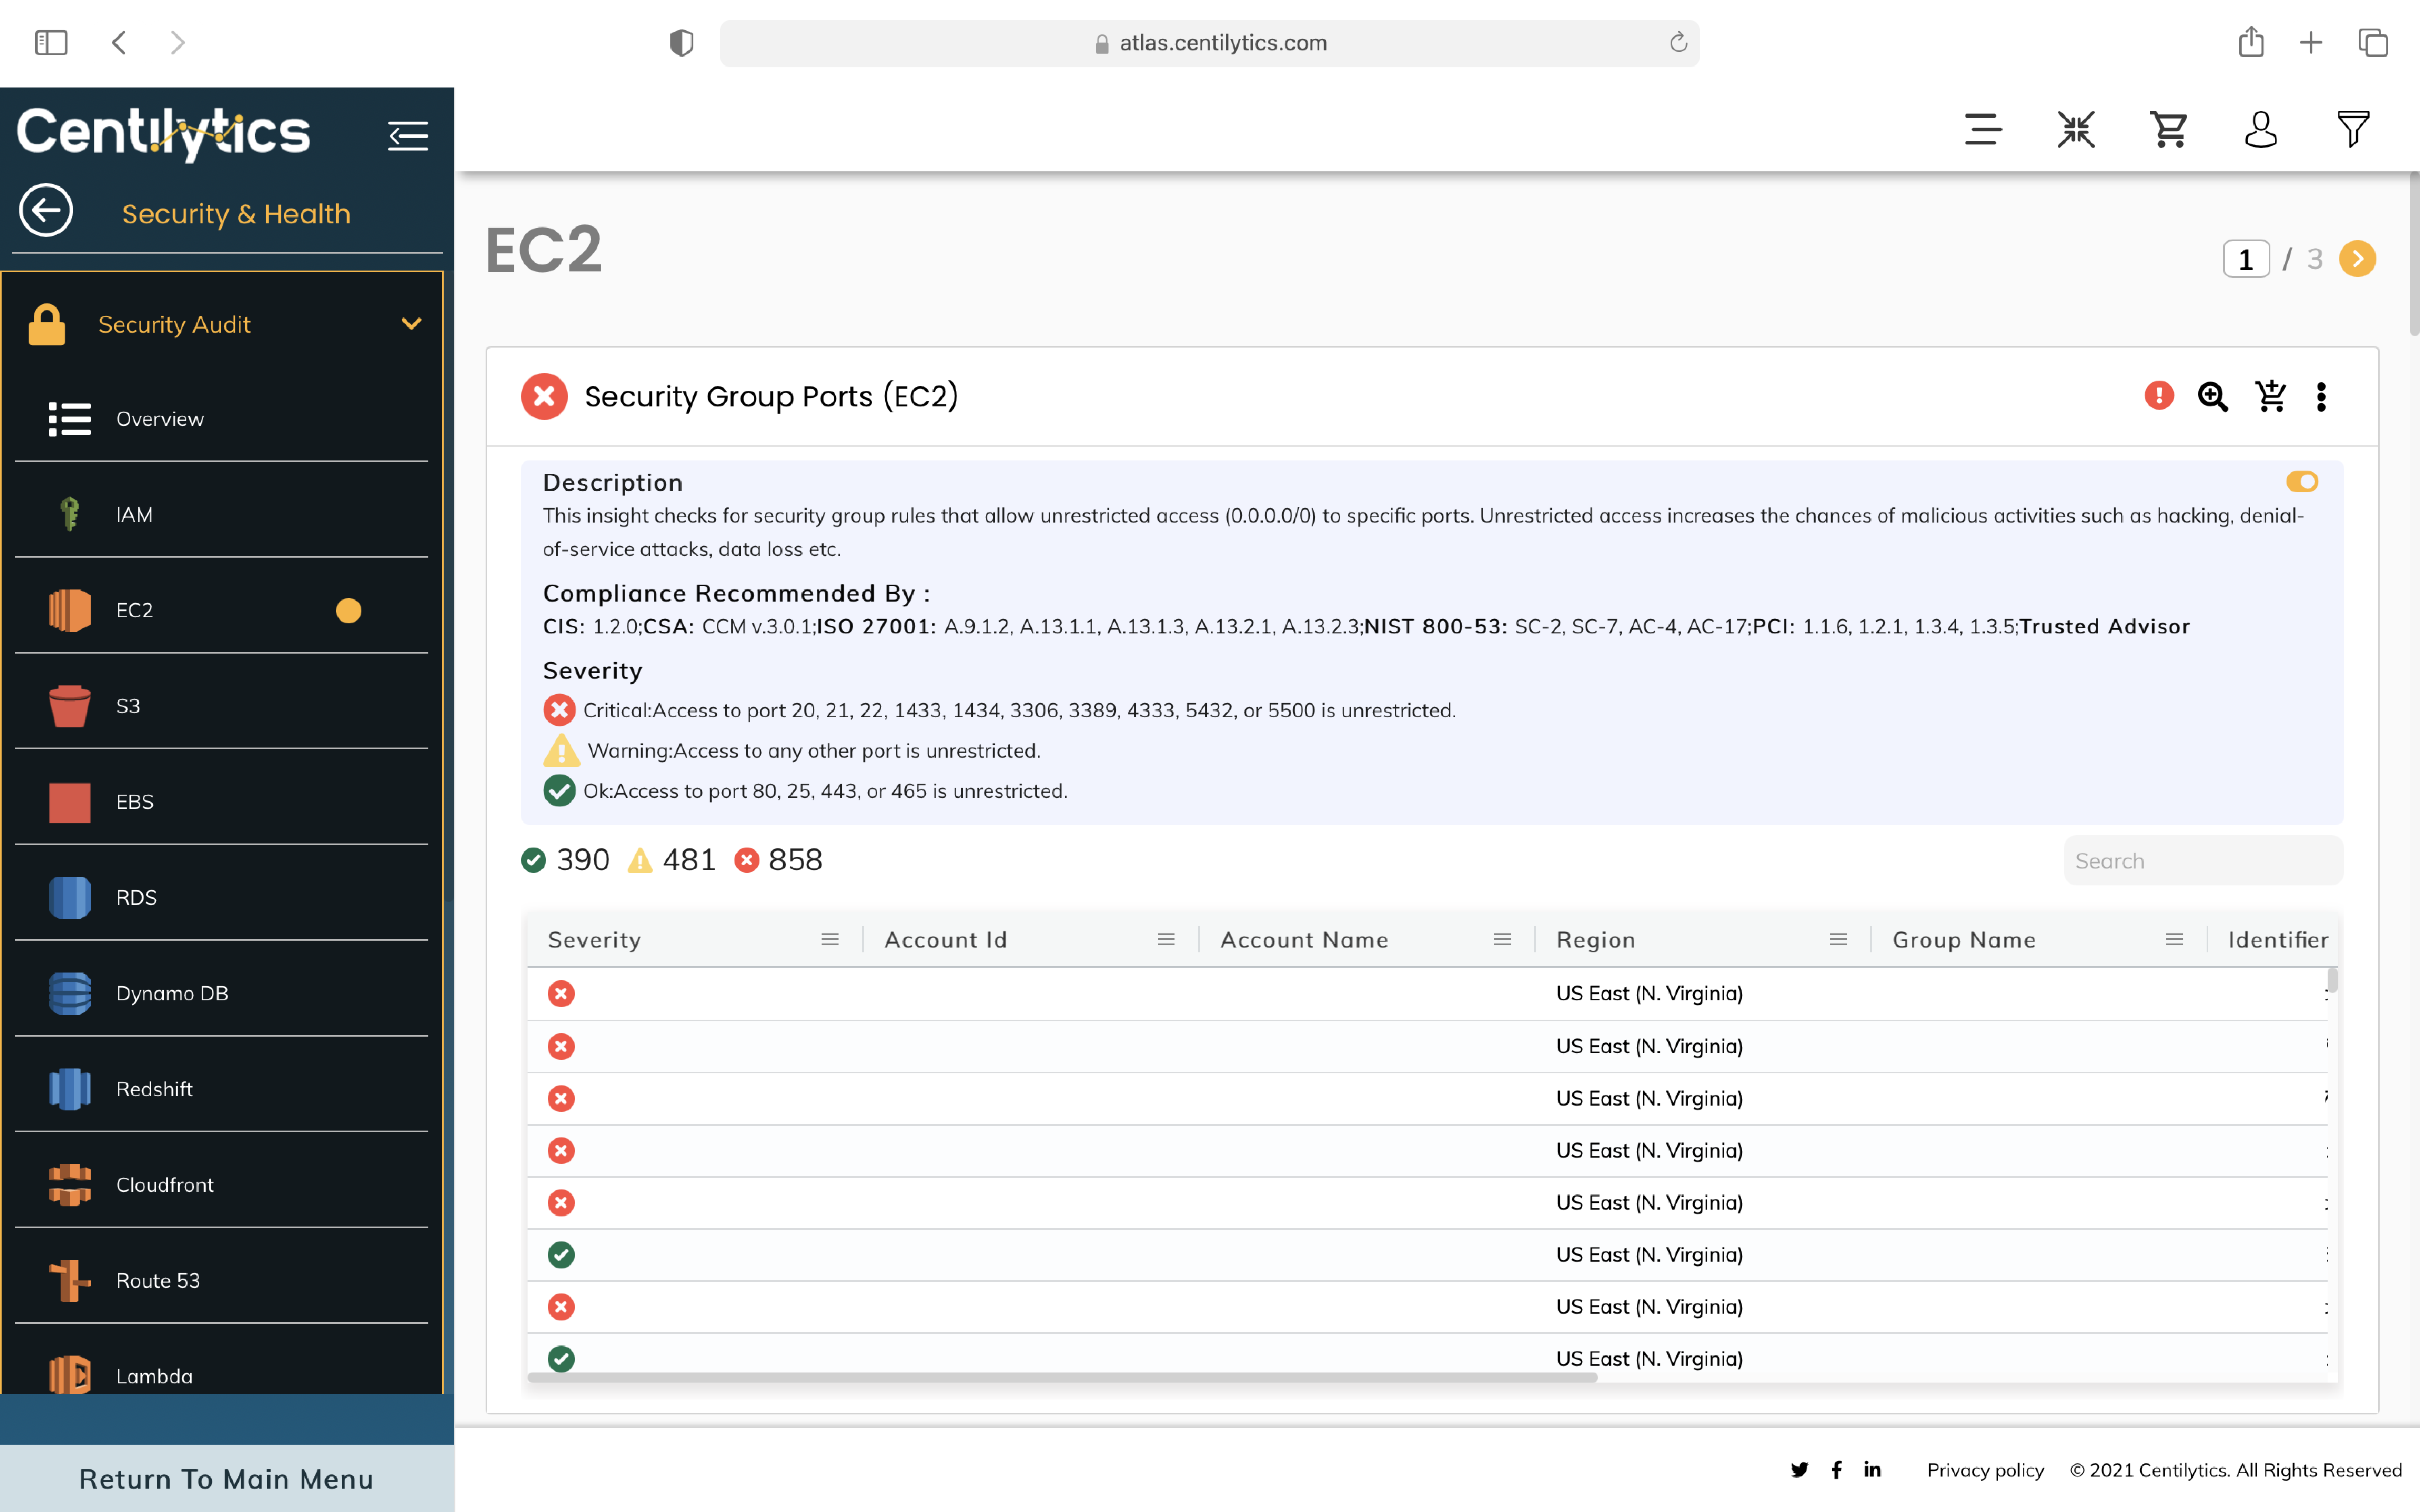Collapse the Centilytics sidebar menu icon

tap(408, 135)
